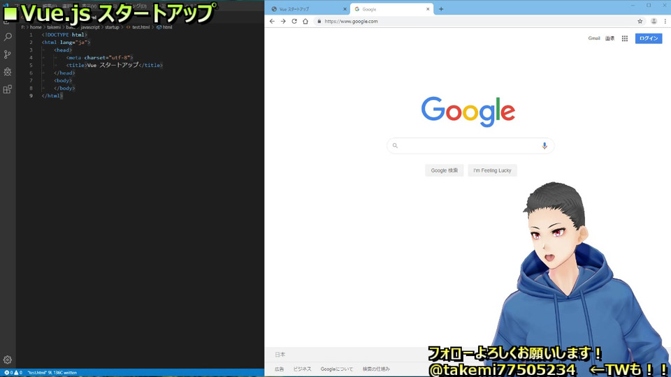Open Gmail link
The image size is (671, 377).
tap(594, 38)
